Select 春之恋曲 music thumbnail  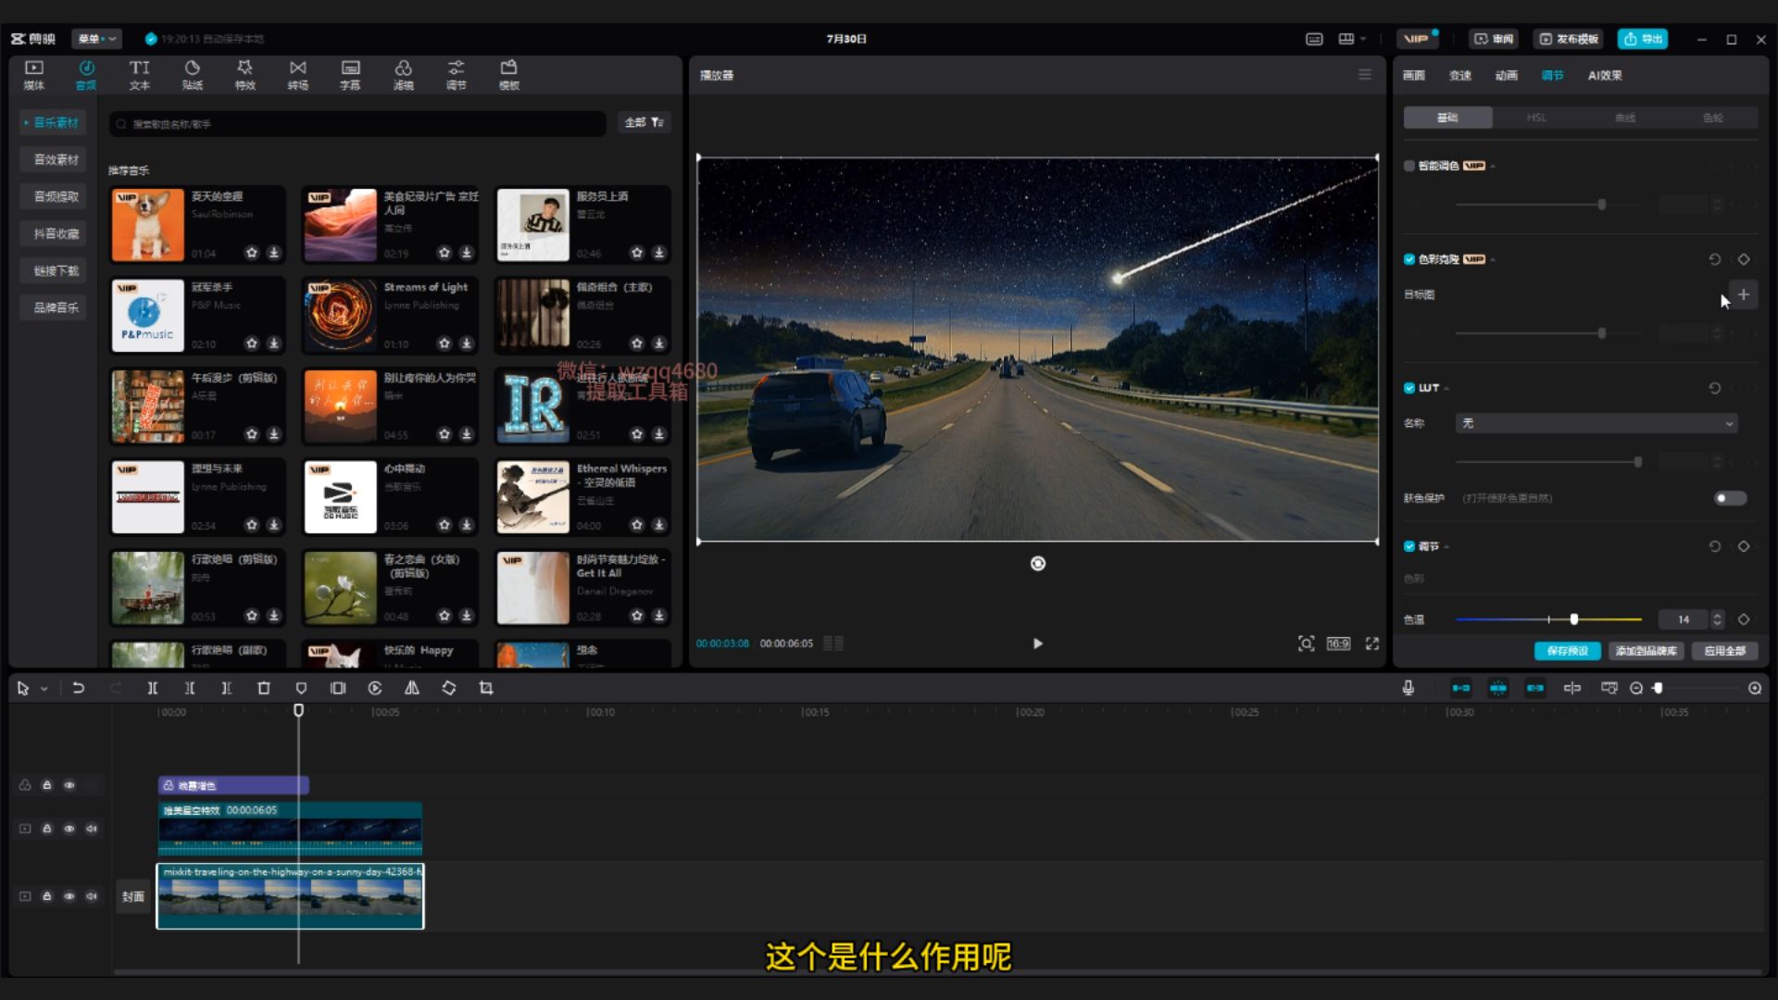(338, 587)
